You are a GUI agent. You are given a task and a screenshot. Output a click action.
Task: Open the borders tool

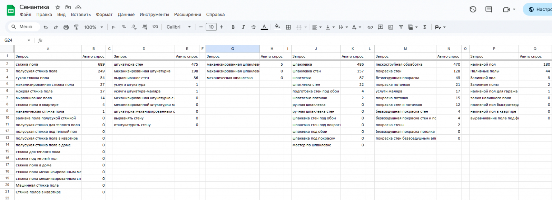coord(288,27)
